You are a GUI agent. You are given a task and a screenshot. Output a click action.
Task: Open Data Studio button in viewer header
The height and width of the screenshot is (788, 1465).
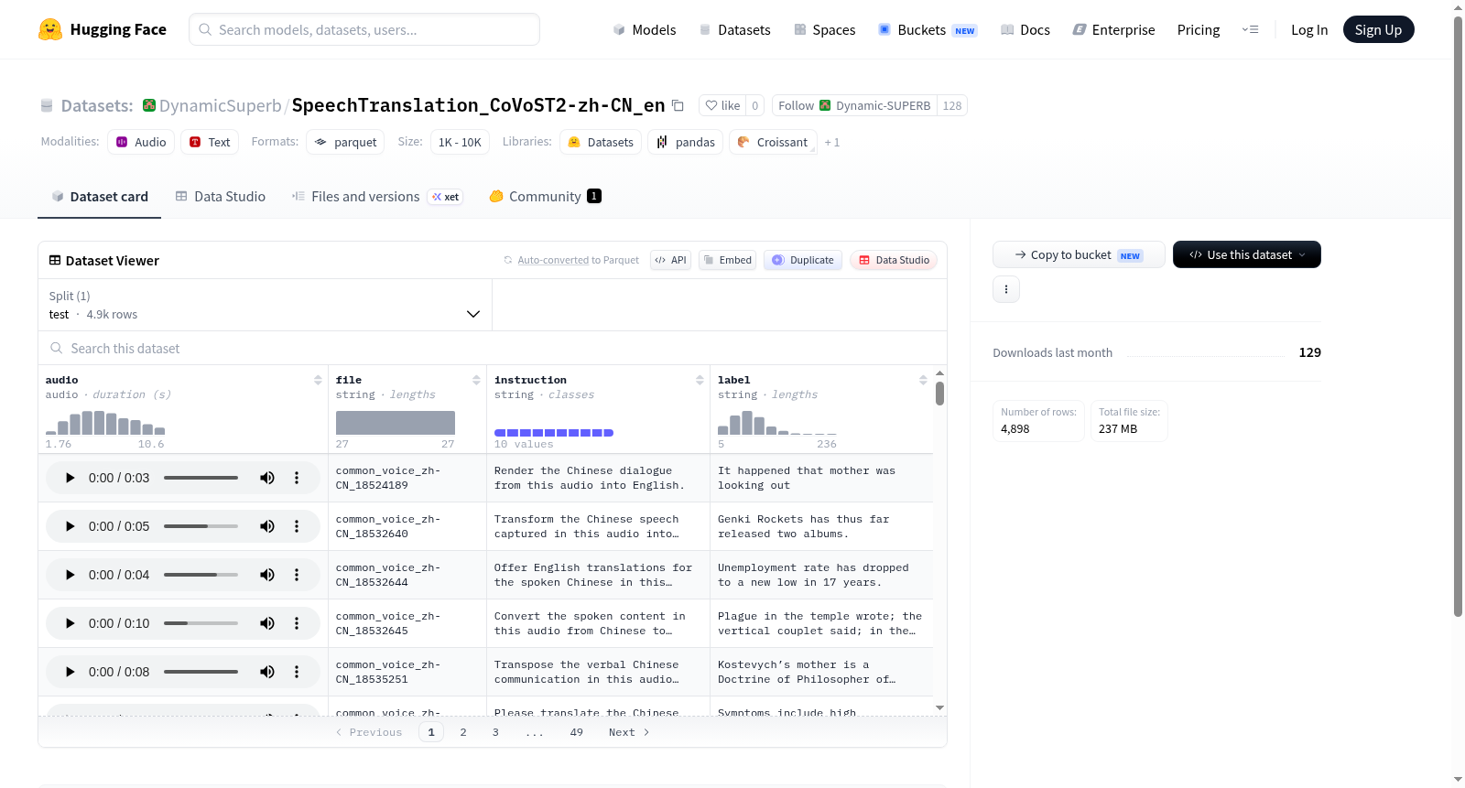point(894,260)
